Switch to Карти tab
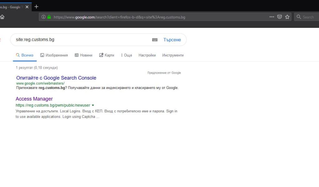The image size is (319, 187). click(107, 55)
